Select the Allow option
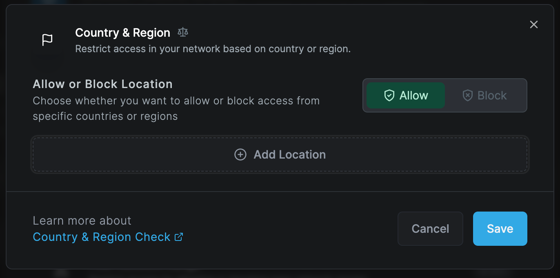560x278 pixels. (406, 95)
